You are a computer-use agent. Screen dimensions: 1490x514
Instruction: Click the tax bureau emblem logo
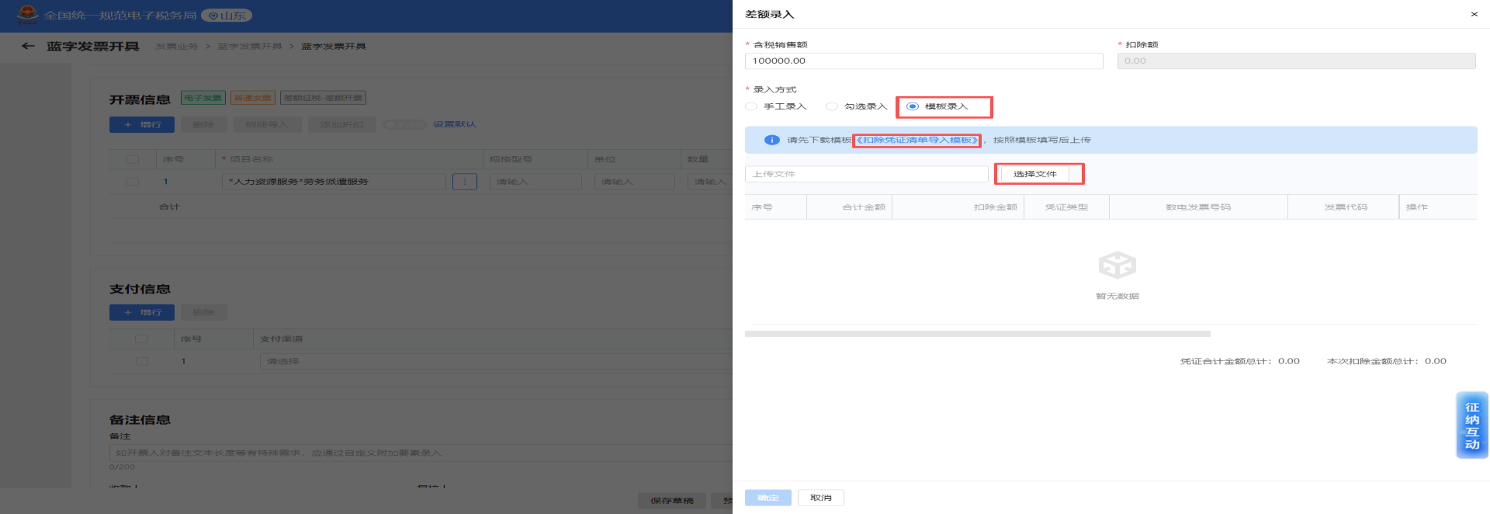[27, 15]
